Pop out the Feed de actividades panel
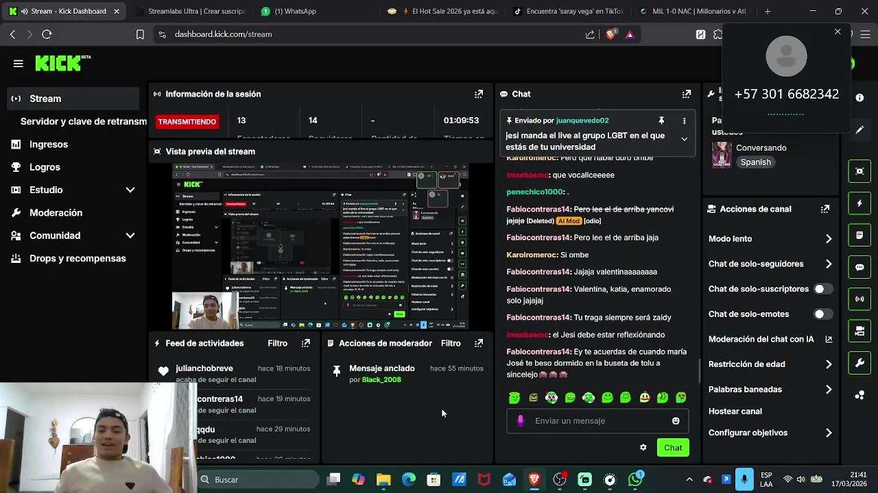This screenshot has width=878, height=493. [306, 343]
